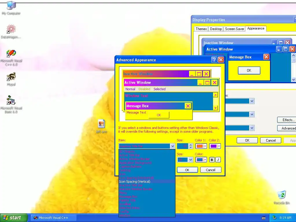Screen dimensions: 296x222
Task: Open 'Font size' dropdown in Display Properties
Action: click(x=252, y=128)
